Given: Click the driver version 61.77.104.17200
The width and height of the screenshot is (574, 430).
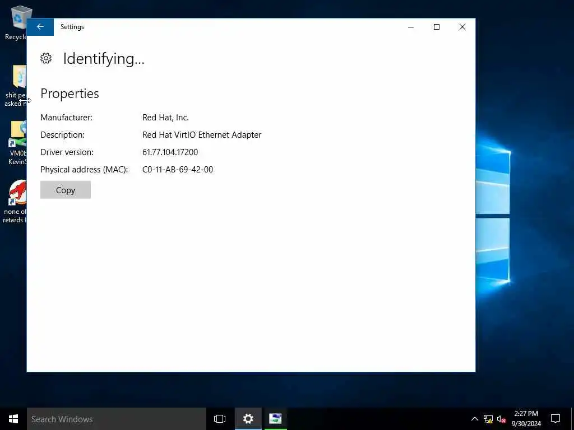Looking at the screenshot, I should 170,152.
